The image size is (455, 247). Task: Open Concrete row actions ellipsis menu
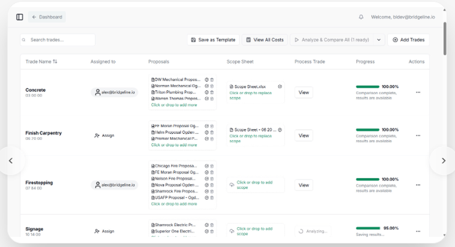tap(418, 92)
